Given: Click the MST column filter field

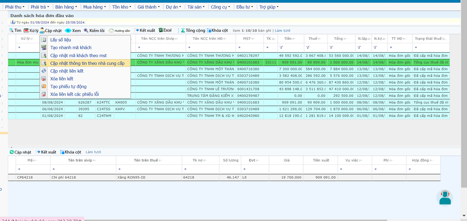Looking at the screenshot, I should (249, 48).
